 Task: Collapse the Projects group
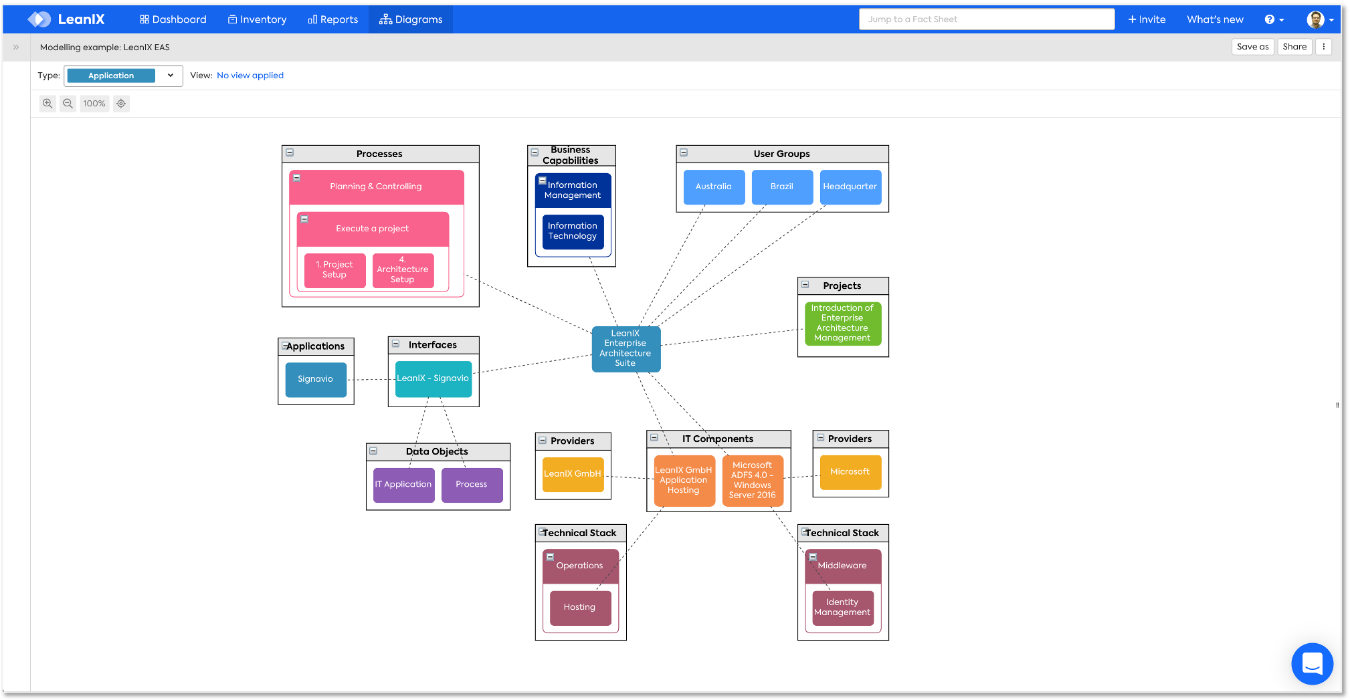[x=805, y=285]
